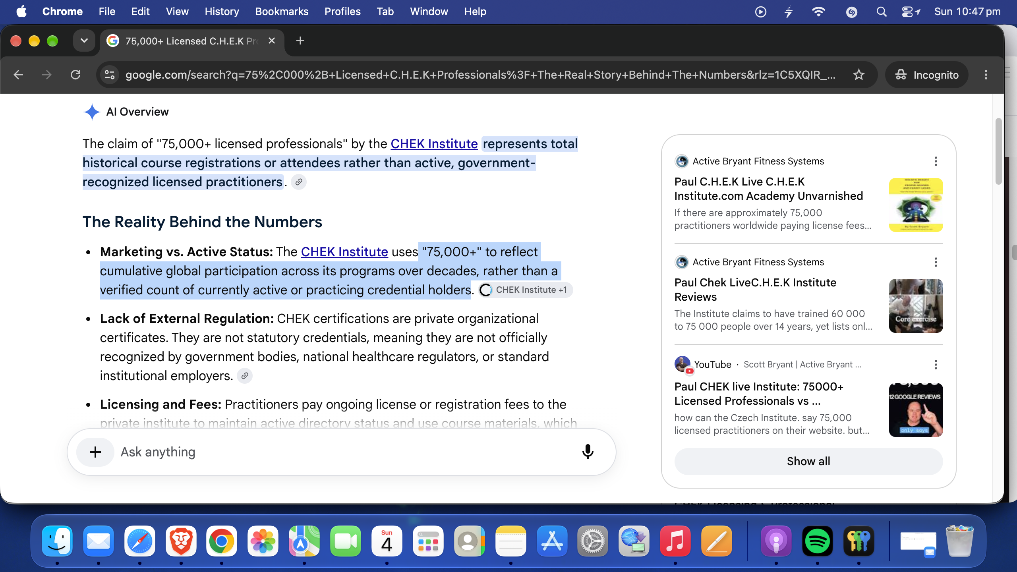
Task: Click the microphone icon in Ask anything box
Action: tap(588, 452)
